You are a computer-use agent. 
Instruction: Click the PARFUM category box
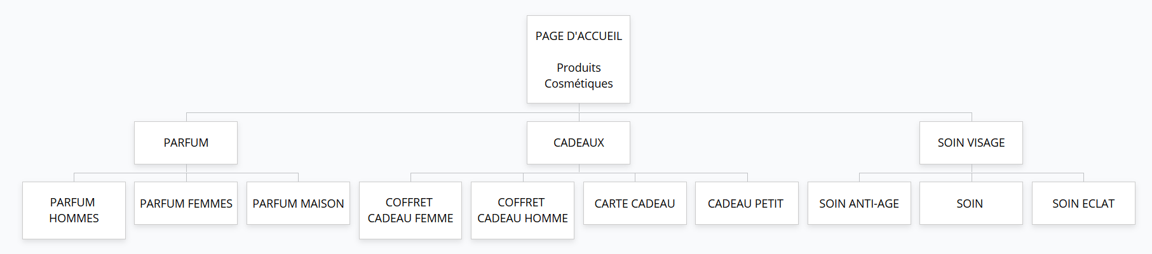point(186,143)
